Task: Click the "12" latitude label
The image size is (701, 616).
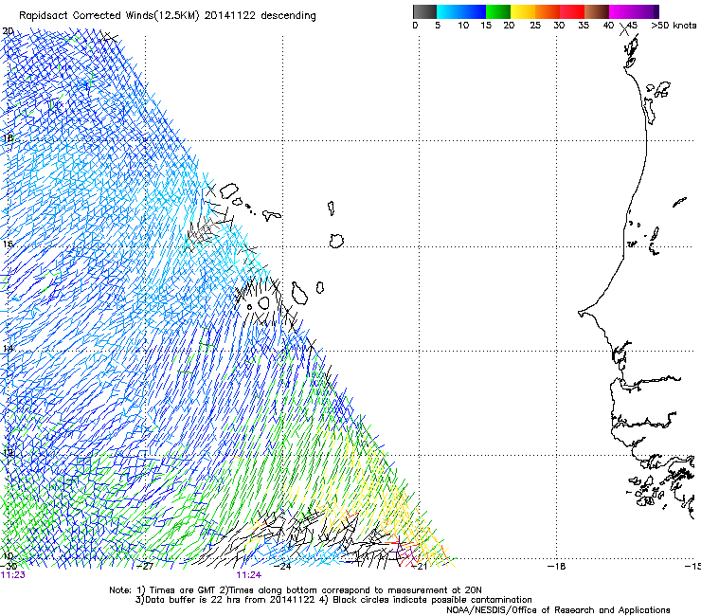Action: 8,453
